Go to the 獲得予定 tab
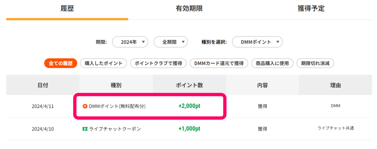 point(311,9)
